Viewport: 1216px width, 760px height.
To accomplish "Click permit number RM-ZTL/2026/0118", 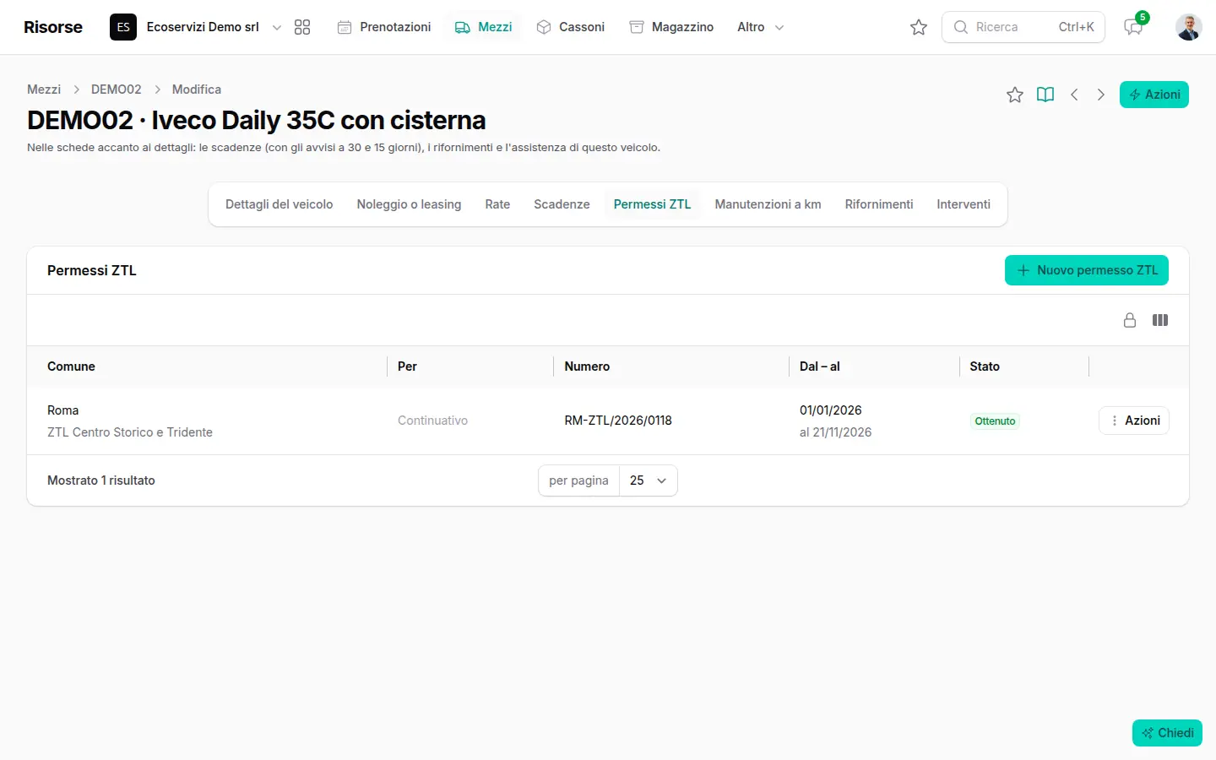I will pos(618,421).
